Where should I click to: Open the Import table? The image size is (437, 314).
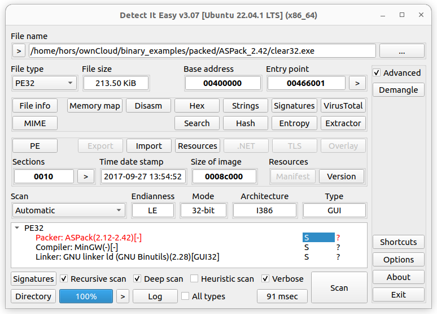(x=149, y=146)
